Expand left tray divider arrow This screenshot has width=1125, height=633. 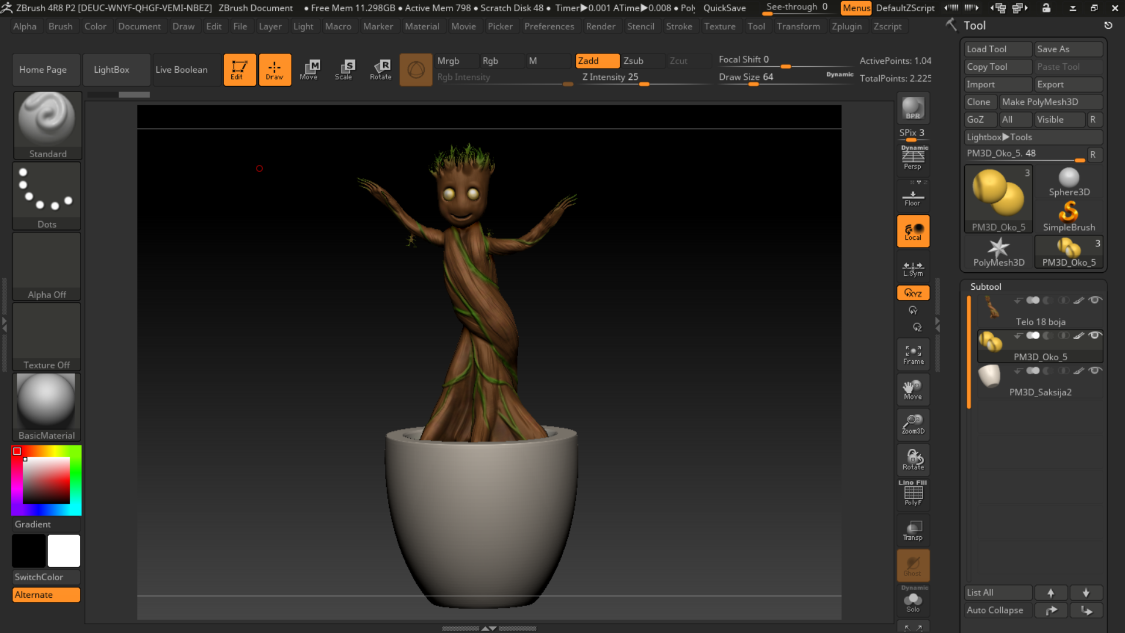coord(5,324)
